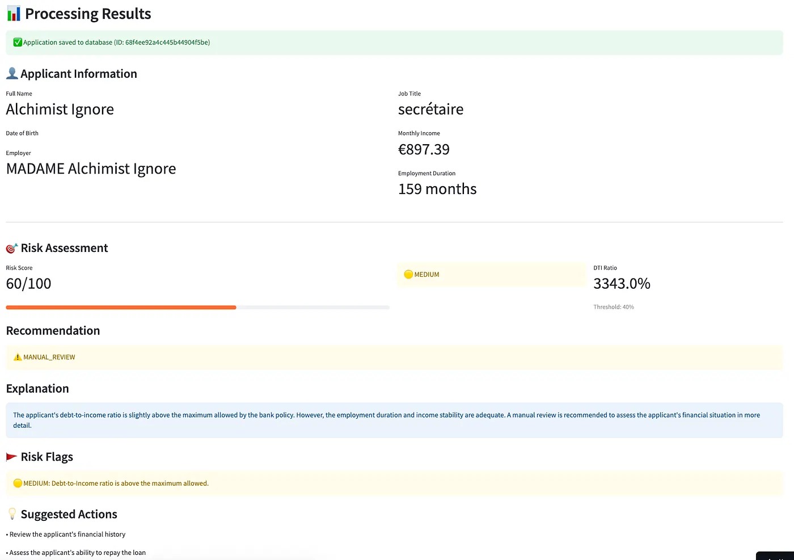Click the blue Explanation text box
The width and height of the screenshot is (794, 560).
pyautogui.click(x=394, y=420)
